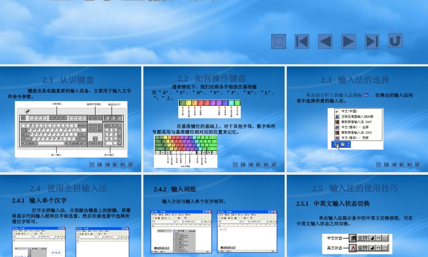This screenshot has width=428, height=257.
Task: Click soft keyboard icon in 英文状态 bar
Action: 385,248
